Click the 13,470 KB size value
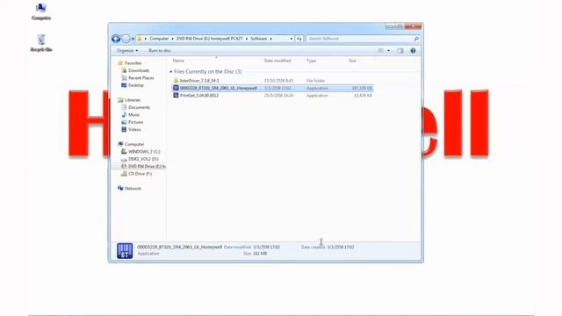The width and height of the screenshot is (562, 316). [363, 96]
